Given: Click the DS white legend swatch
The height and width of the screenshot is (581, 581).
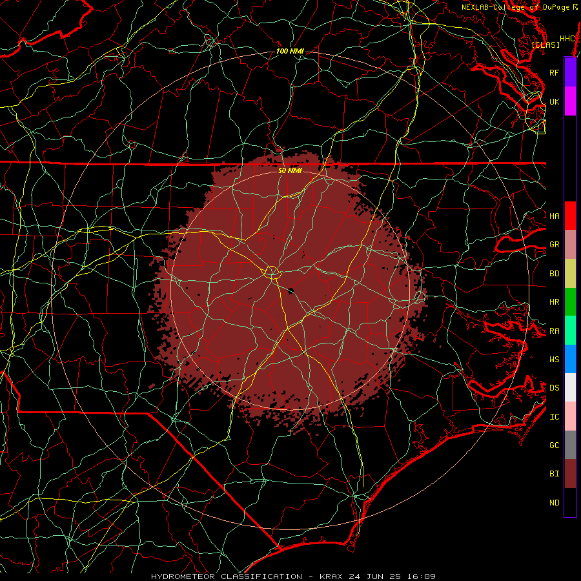Looking at the screenshot, I should (x=570, y=387).
